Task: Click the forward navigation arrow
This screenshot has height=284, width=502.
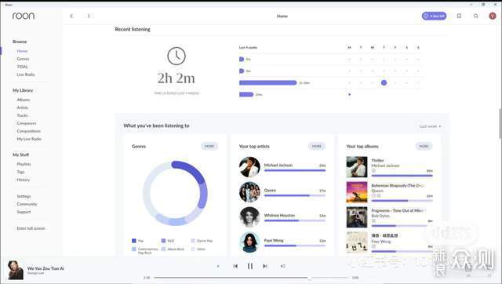Action: click(x=89, y=16)
